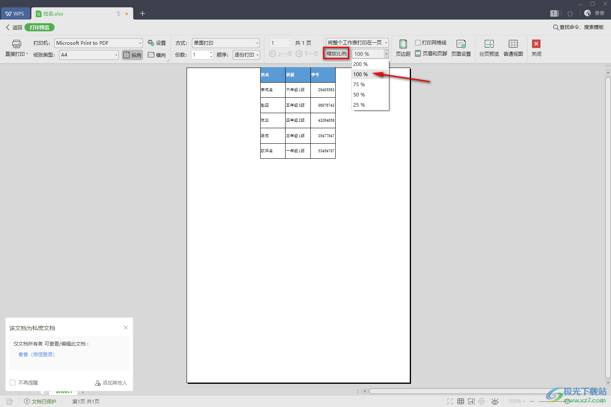Open the 页边距 margins tool

pyautogui.click(x=403, y=48)
